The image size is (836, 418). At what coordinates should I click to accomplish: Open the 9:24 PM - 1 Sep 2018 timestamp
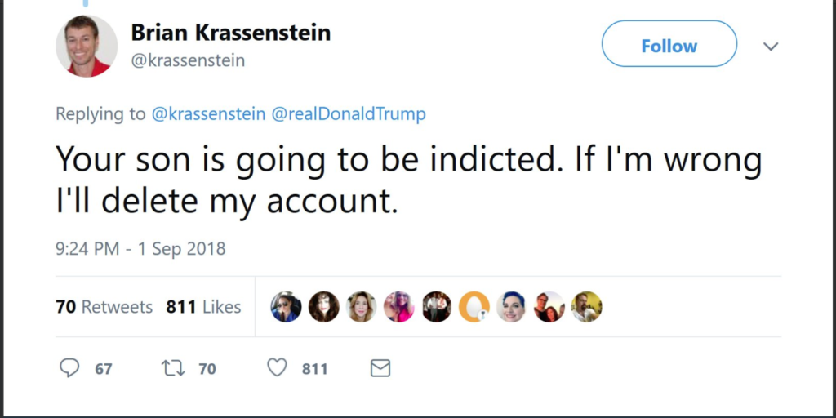click(140, 248)
